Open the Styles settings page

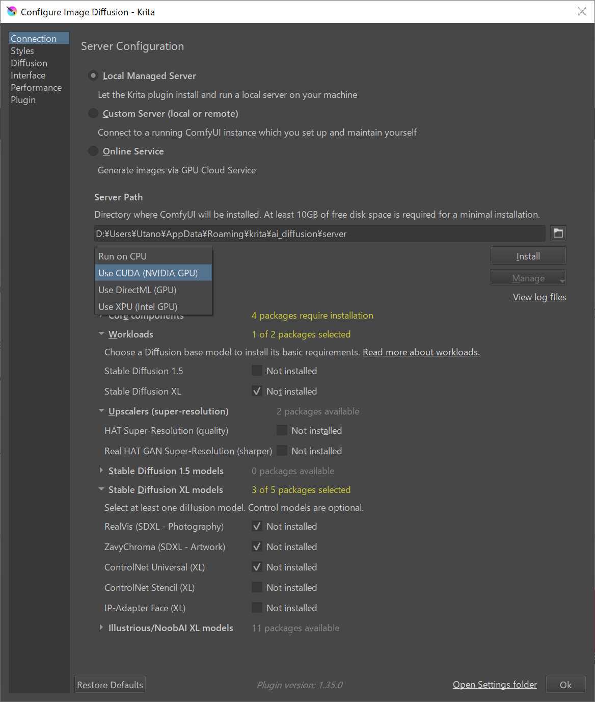[x=39, y=50]
